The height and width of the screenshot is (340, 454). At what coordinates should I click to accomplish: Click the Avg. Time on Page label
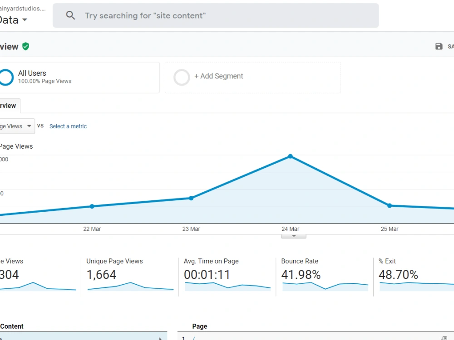pyautogui.click(x=212, y=262)
